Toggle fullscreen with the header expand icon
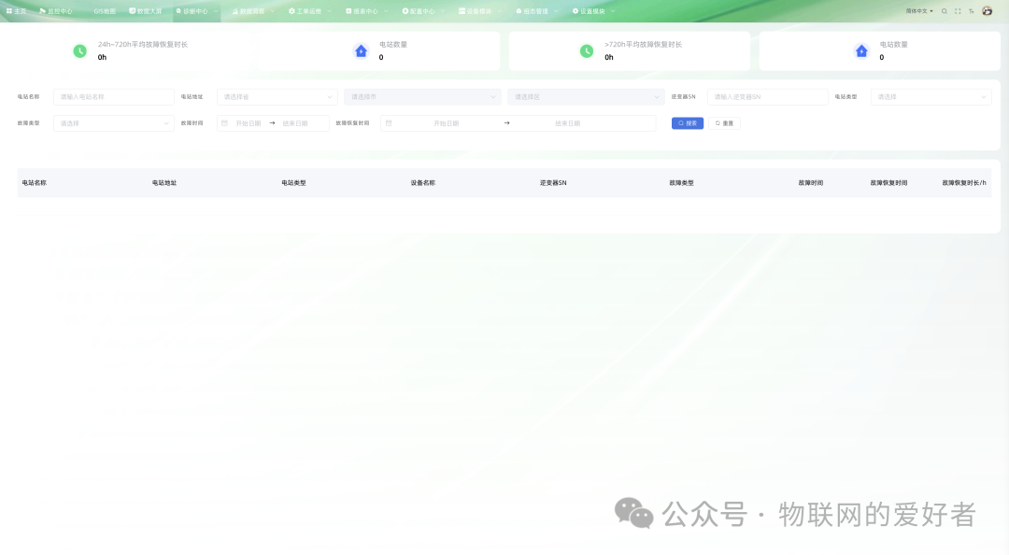The width and height of the screenshot is (1009, 555). [958, 11]
